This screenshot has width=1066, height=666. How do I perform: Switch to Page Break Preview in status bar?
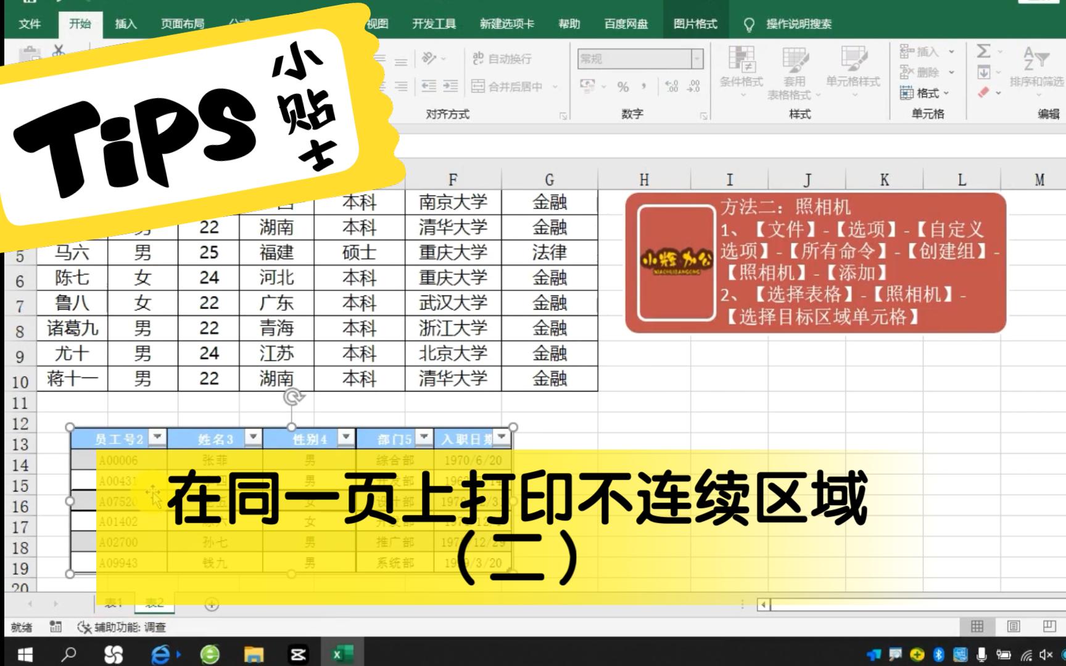click(x=1049, y=627)
